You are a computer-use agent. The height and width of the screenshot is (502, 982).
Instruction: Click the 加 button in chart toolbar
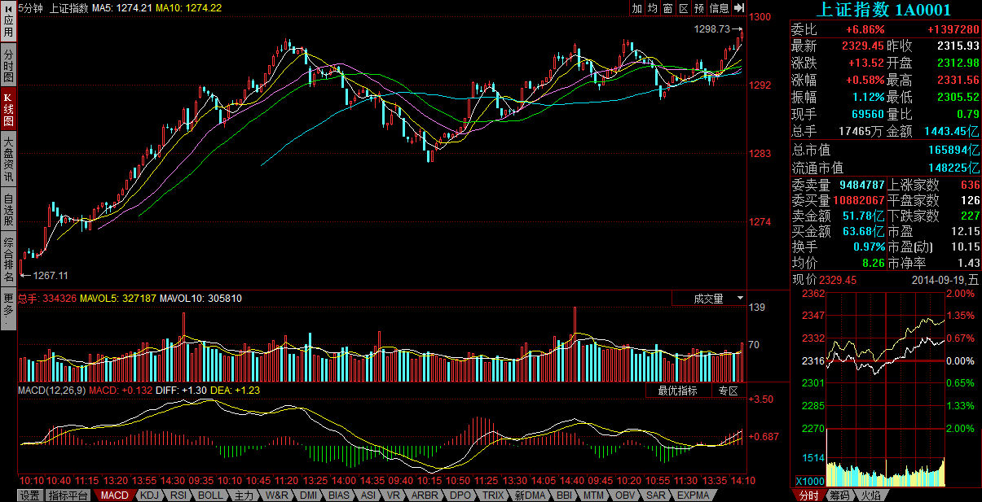(637, 8)
